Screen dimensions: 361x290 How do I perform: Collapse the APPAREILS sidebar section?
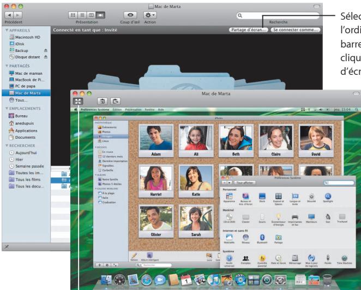coord(7,30)
